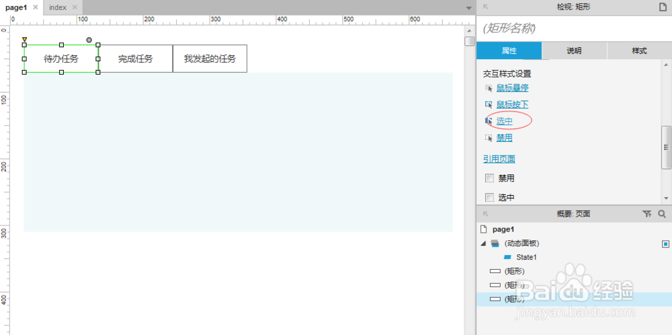Click the yellow corner radius triangle handle

24,40
